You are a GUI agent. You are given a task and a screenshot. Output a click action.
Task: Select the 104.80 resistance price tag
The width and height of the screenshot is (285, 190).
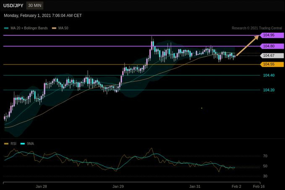point(272,46)
